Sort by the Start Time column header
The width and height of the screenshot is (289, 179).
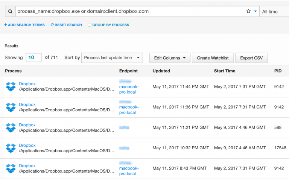[224, 71]
